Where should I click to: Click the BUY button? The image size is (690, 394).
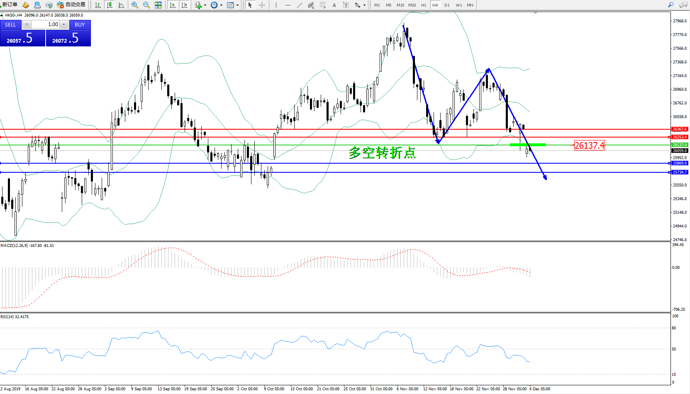[x=80, y=25]
